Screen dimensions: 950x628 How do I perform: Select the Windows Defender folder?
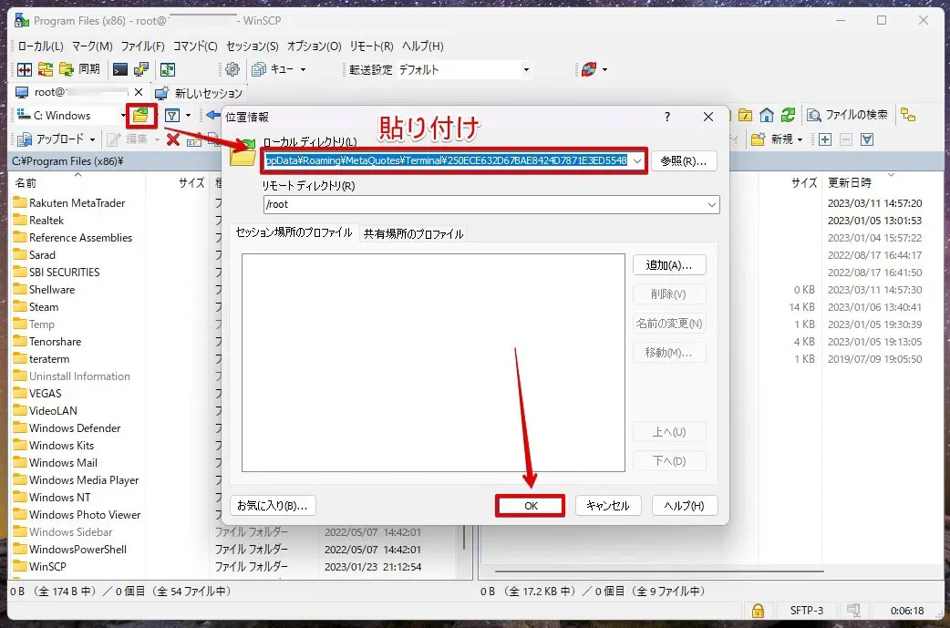(74, 428)
